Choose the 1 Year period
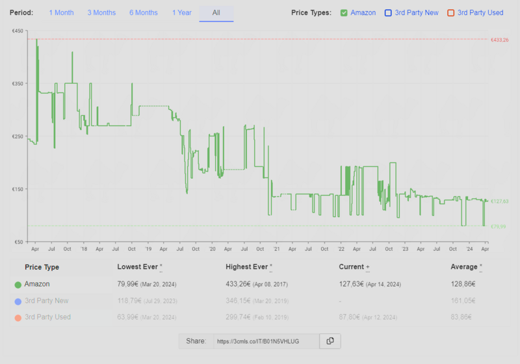This screenshot has height=364, width=520. [182, 12]
